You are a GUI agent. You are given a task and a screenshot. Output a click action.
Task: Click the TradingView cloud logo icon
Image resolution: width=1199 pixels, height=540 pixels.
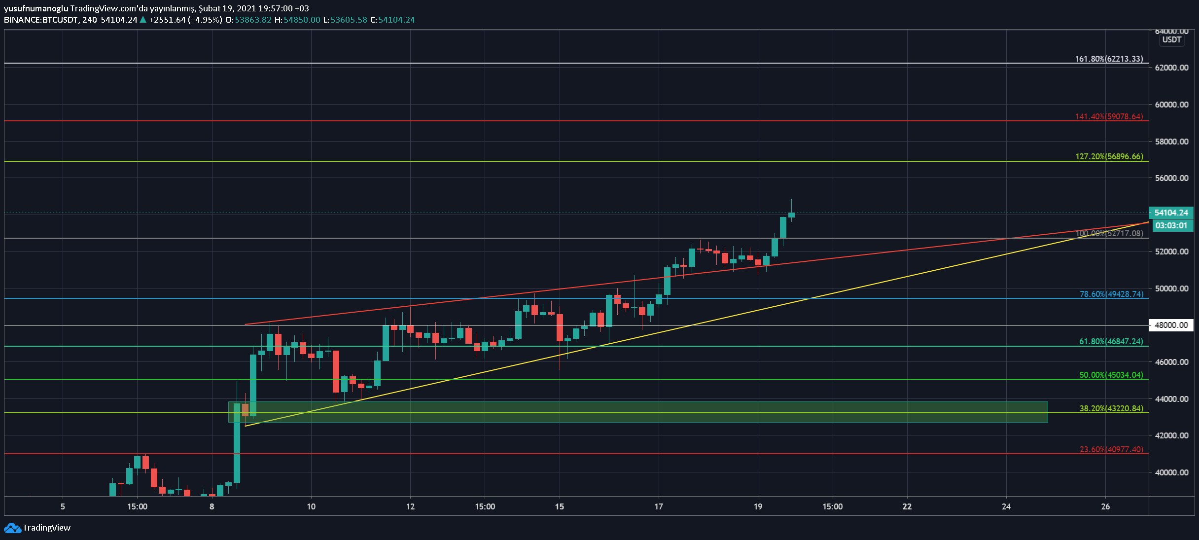pos(12,528)
